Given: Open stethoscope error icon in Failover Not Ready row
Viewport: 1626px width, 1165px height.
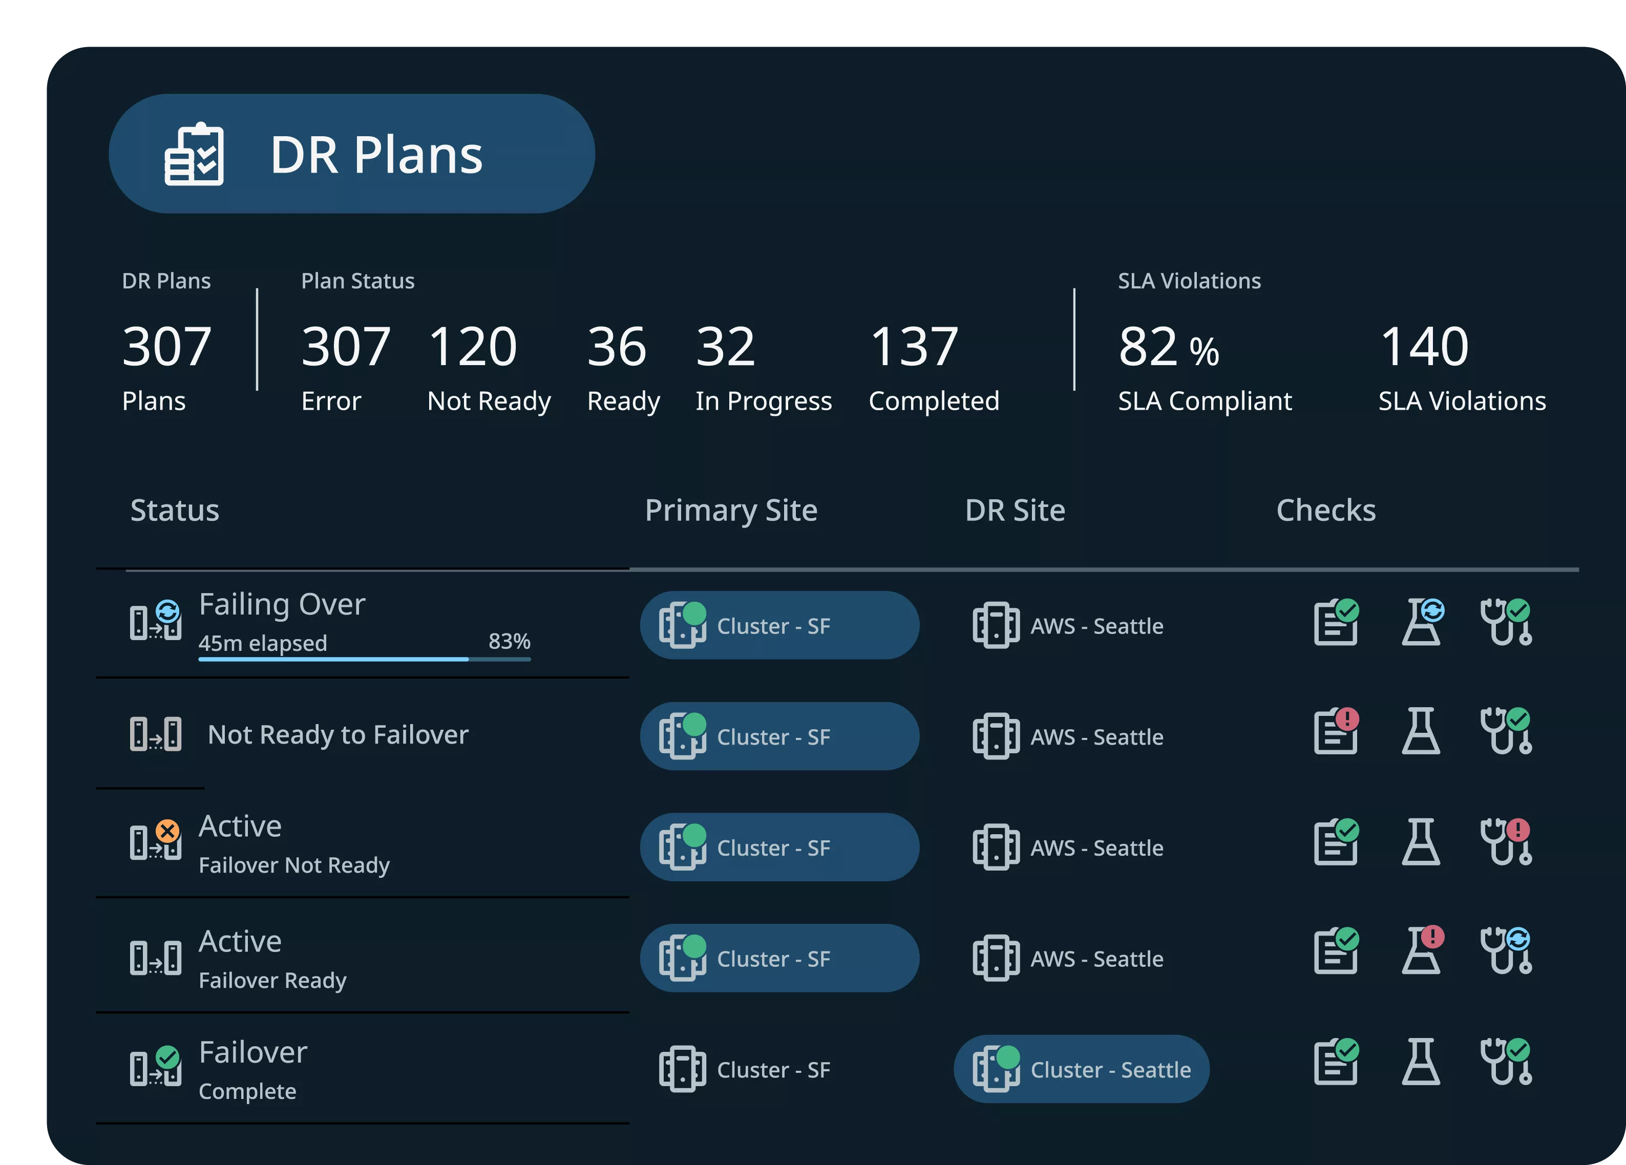Looking at the screenshot, I should tap(1506, 842).
